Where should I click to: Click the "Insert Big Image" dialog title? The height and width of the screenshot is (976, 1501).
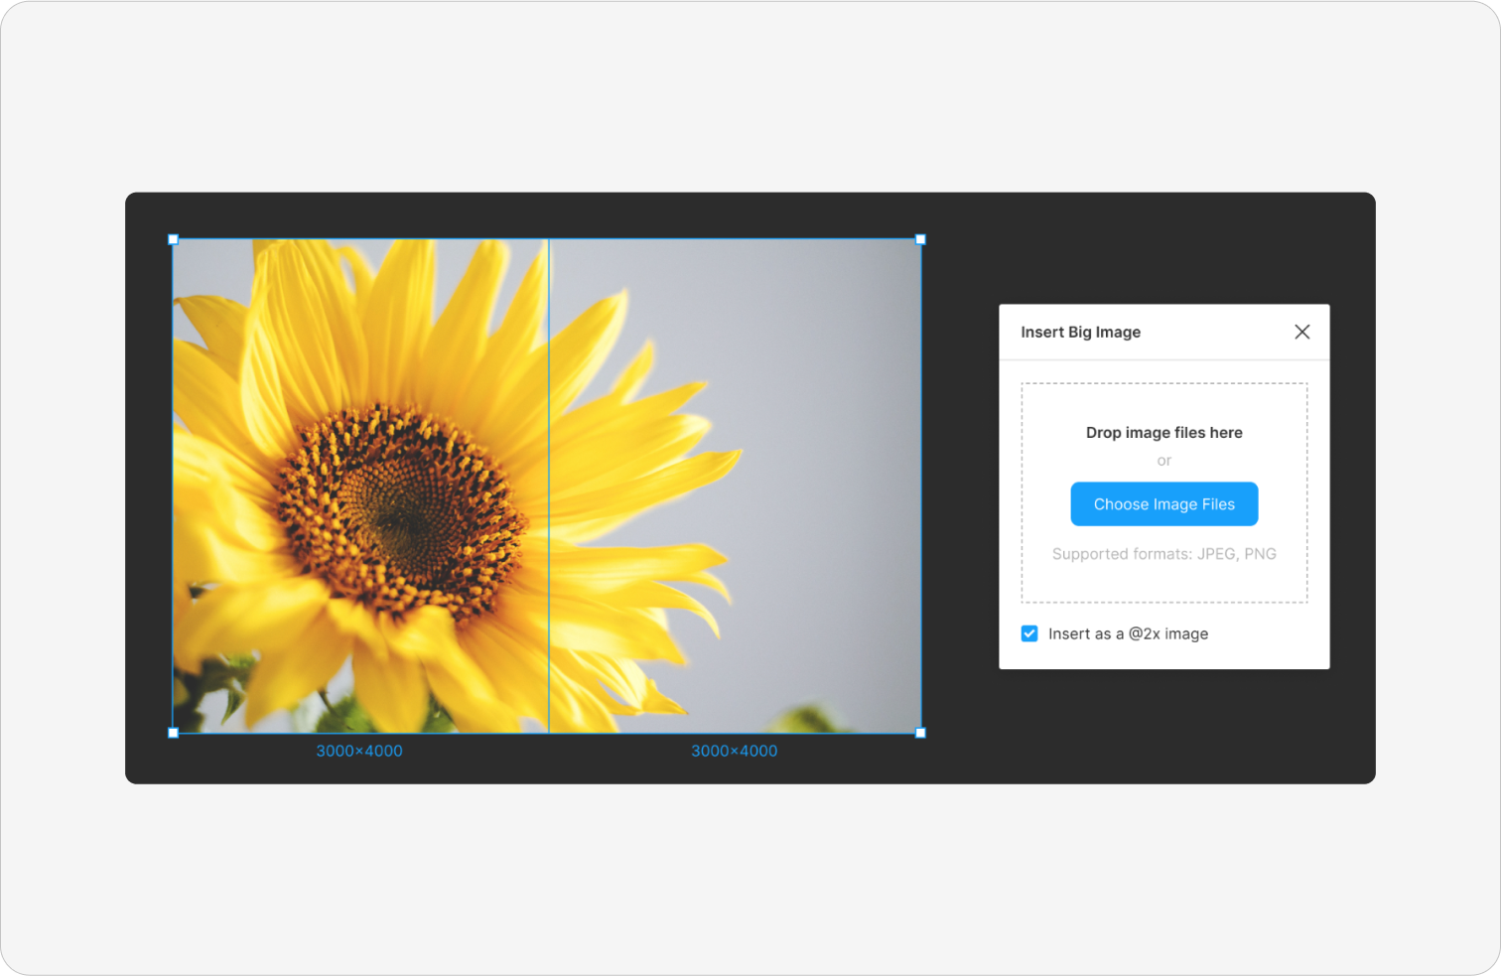[1081, 332]
